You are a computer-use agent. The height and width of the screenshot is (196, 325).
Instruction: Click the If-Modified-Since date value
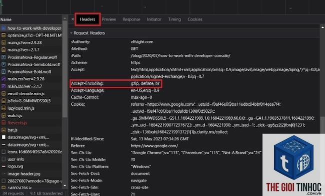(159, 139)
